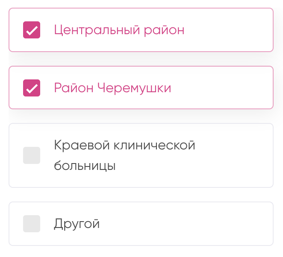Click the Другой label text

[77, 224]
